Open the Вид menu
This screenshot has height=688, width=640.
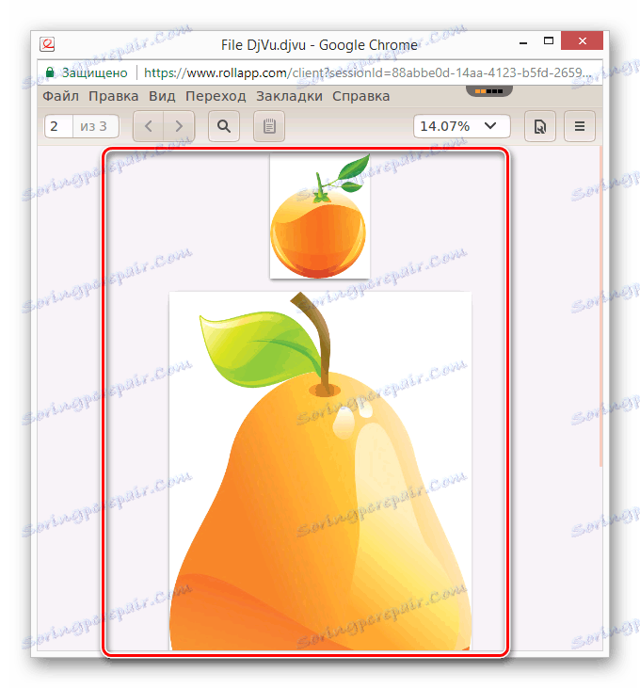click(x=162, y=96)
